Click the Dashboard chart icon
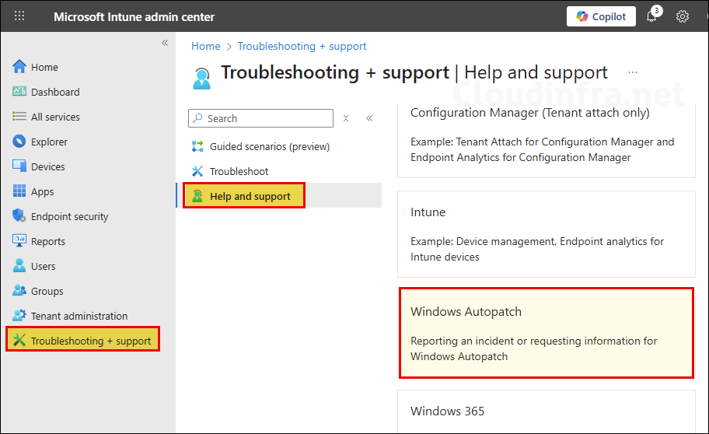 (x=19, y=92)
